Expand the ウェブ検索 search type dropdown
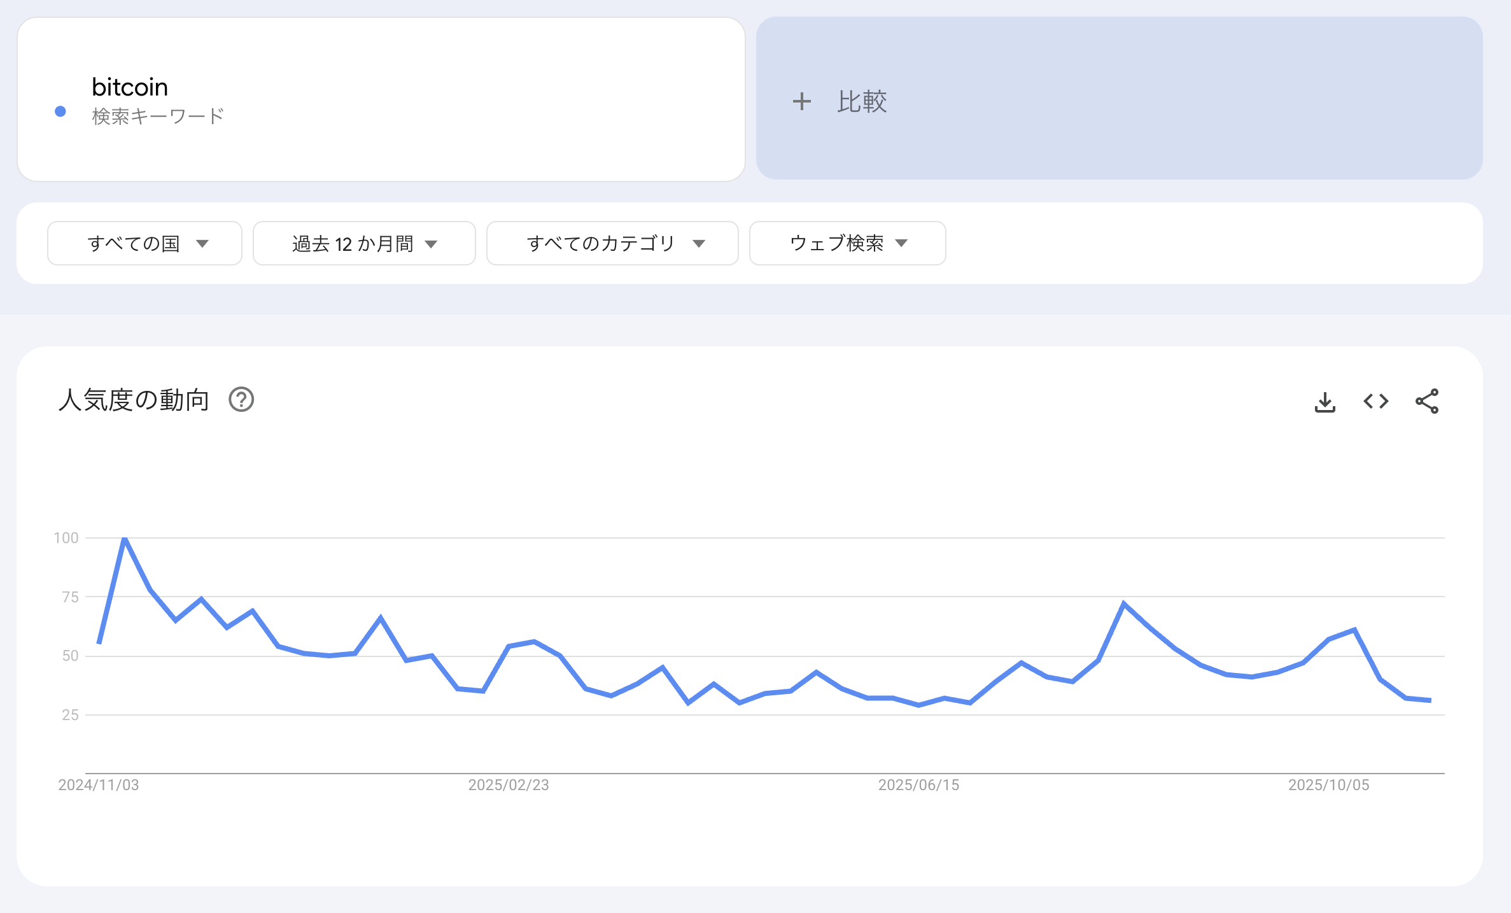Viewport: 1511px width, 913px height. coord(847,243)
